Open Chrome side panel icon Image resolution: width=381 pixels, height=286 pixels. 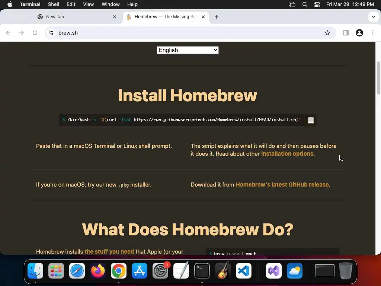coord(346,33)
